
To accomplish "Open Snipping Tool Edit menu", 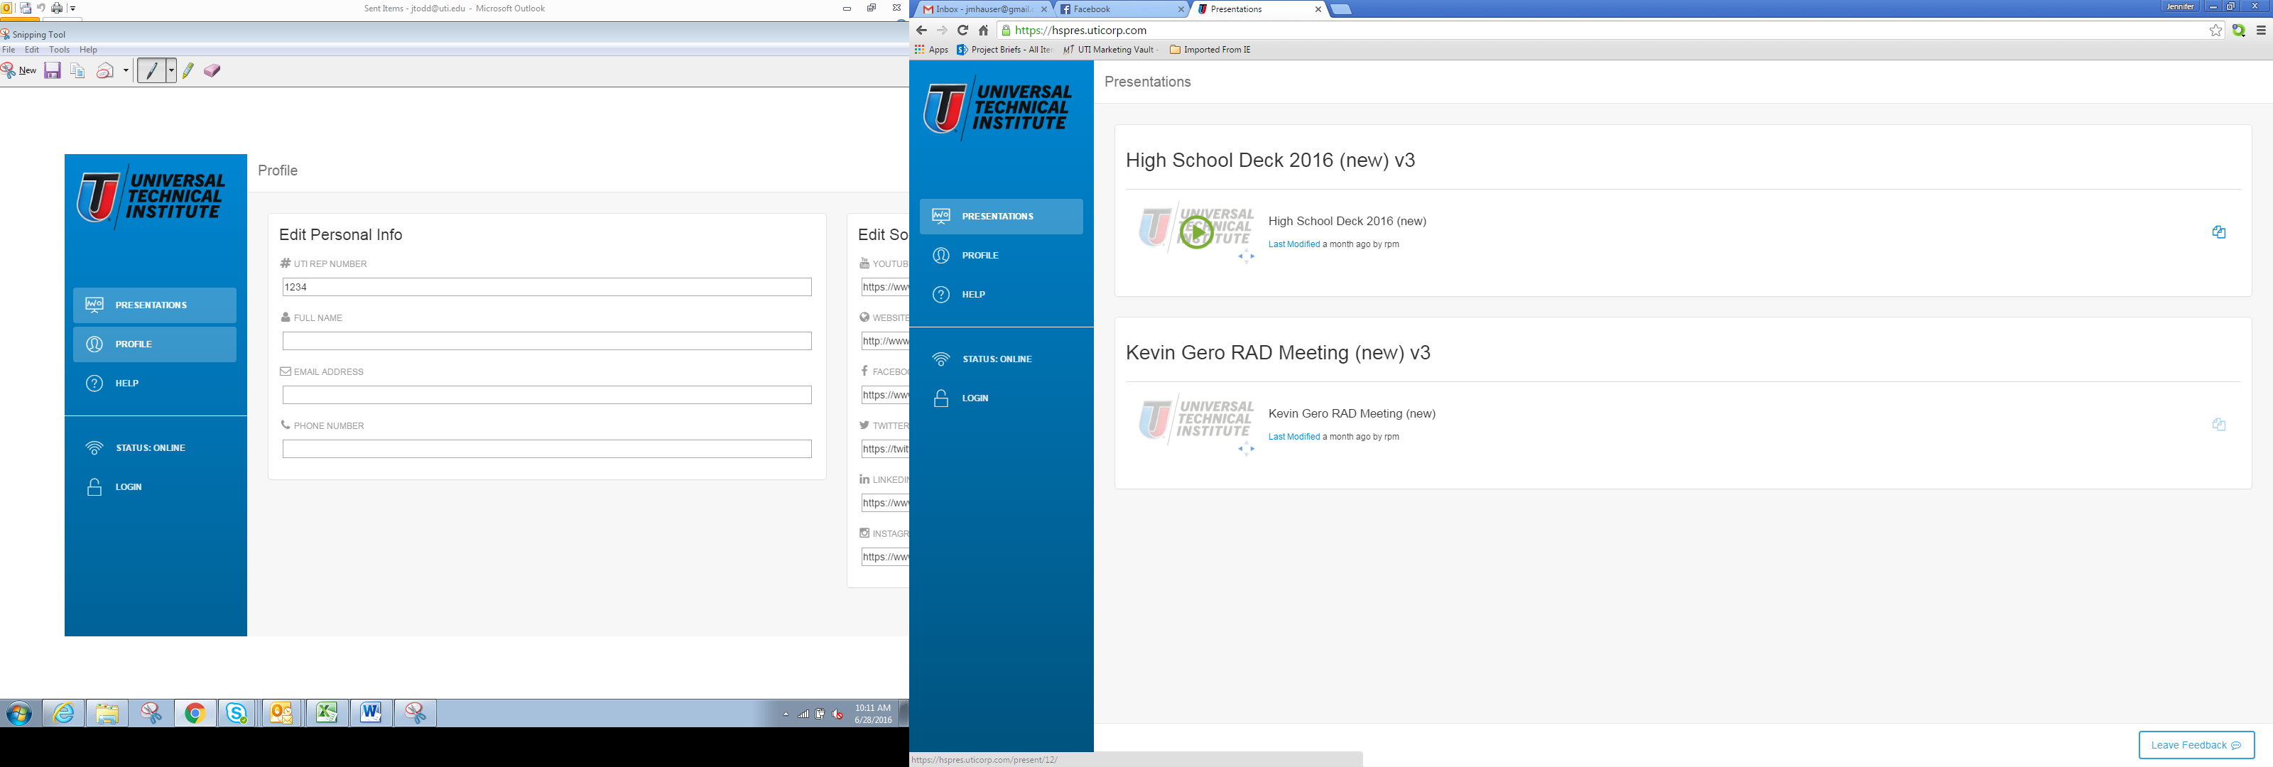I will [32, 50].
